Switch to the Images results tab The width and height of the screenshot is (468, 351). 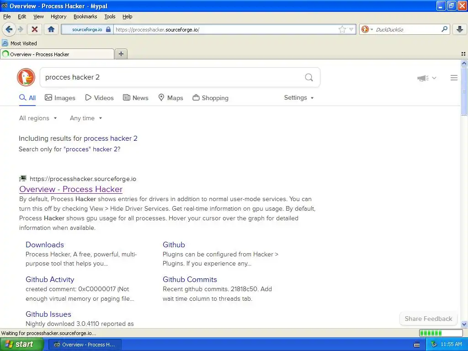pos(60,98)
